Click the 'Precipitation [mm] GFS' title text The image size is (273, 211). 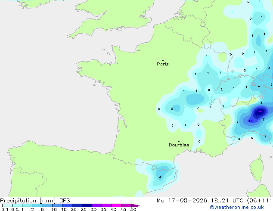(35, 201)
